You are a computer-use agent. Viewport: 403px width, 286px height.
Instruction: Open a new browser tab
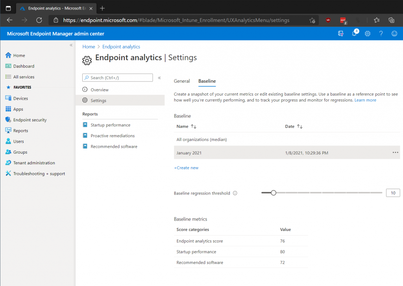tap(102, 8)
